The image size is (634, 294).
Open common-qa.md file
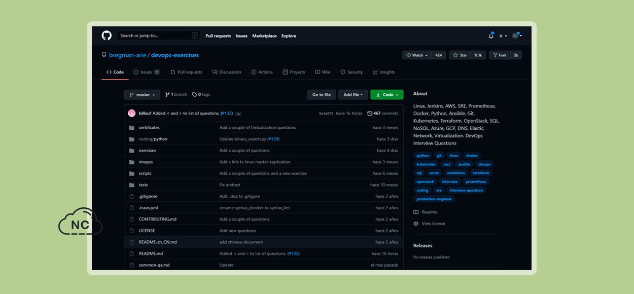tap(154, 265)
